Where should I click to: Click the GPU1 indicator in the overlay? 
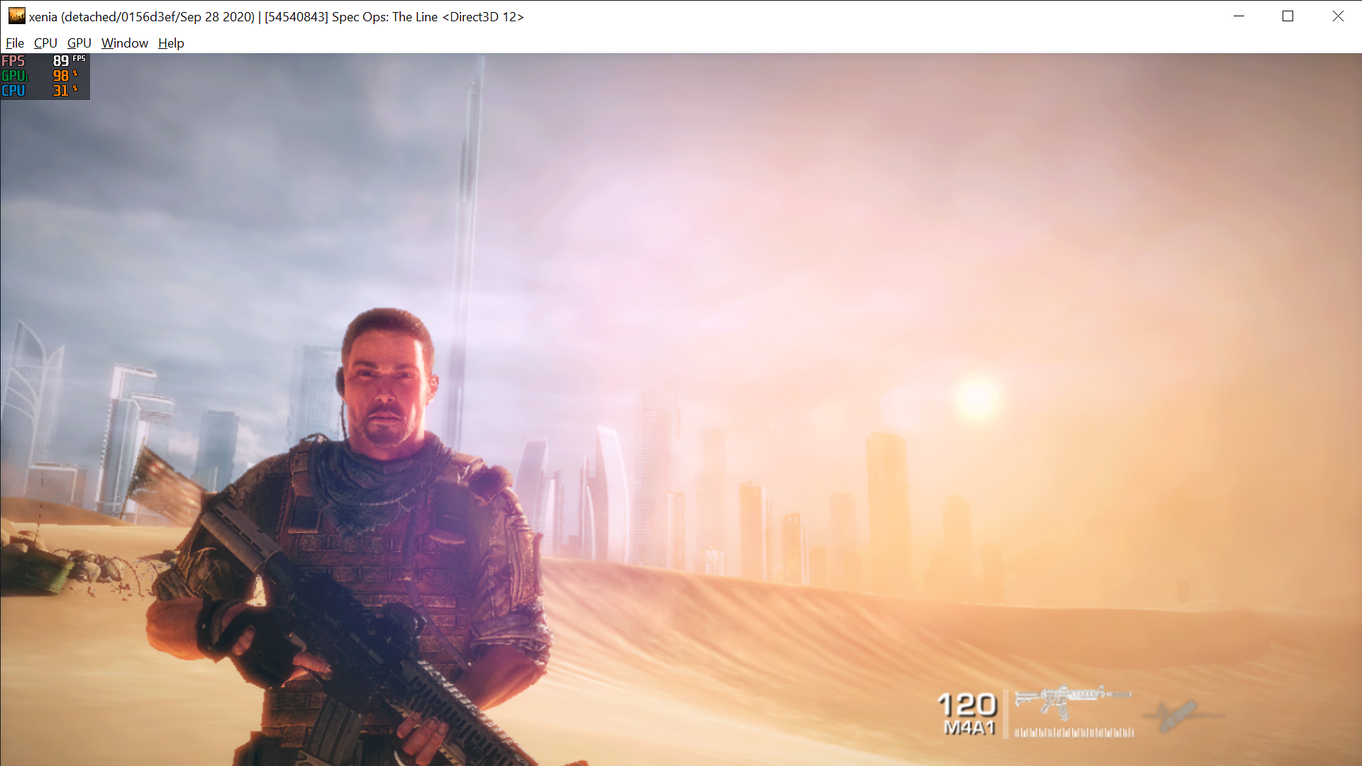point(14,76)
